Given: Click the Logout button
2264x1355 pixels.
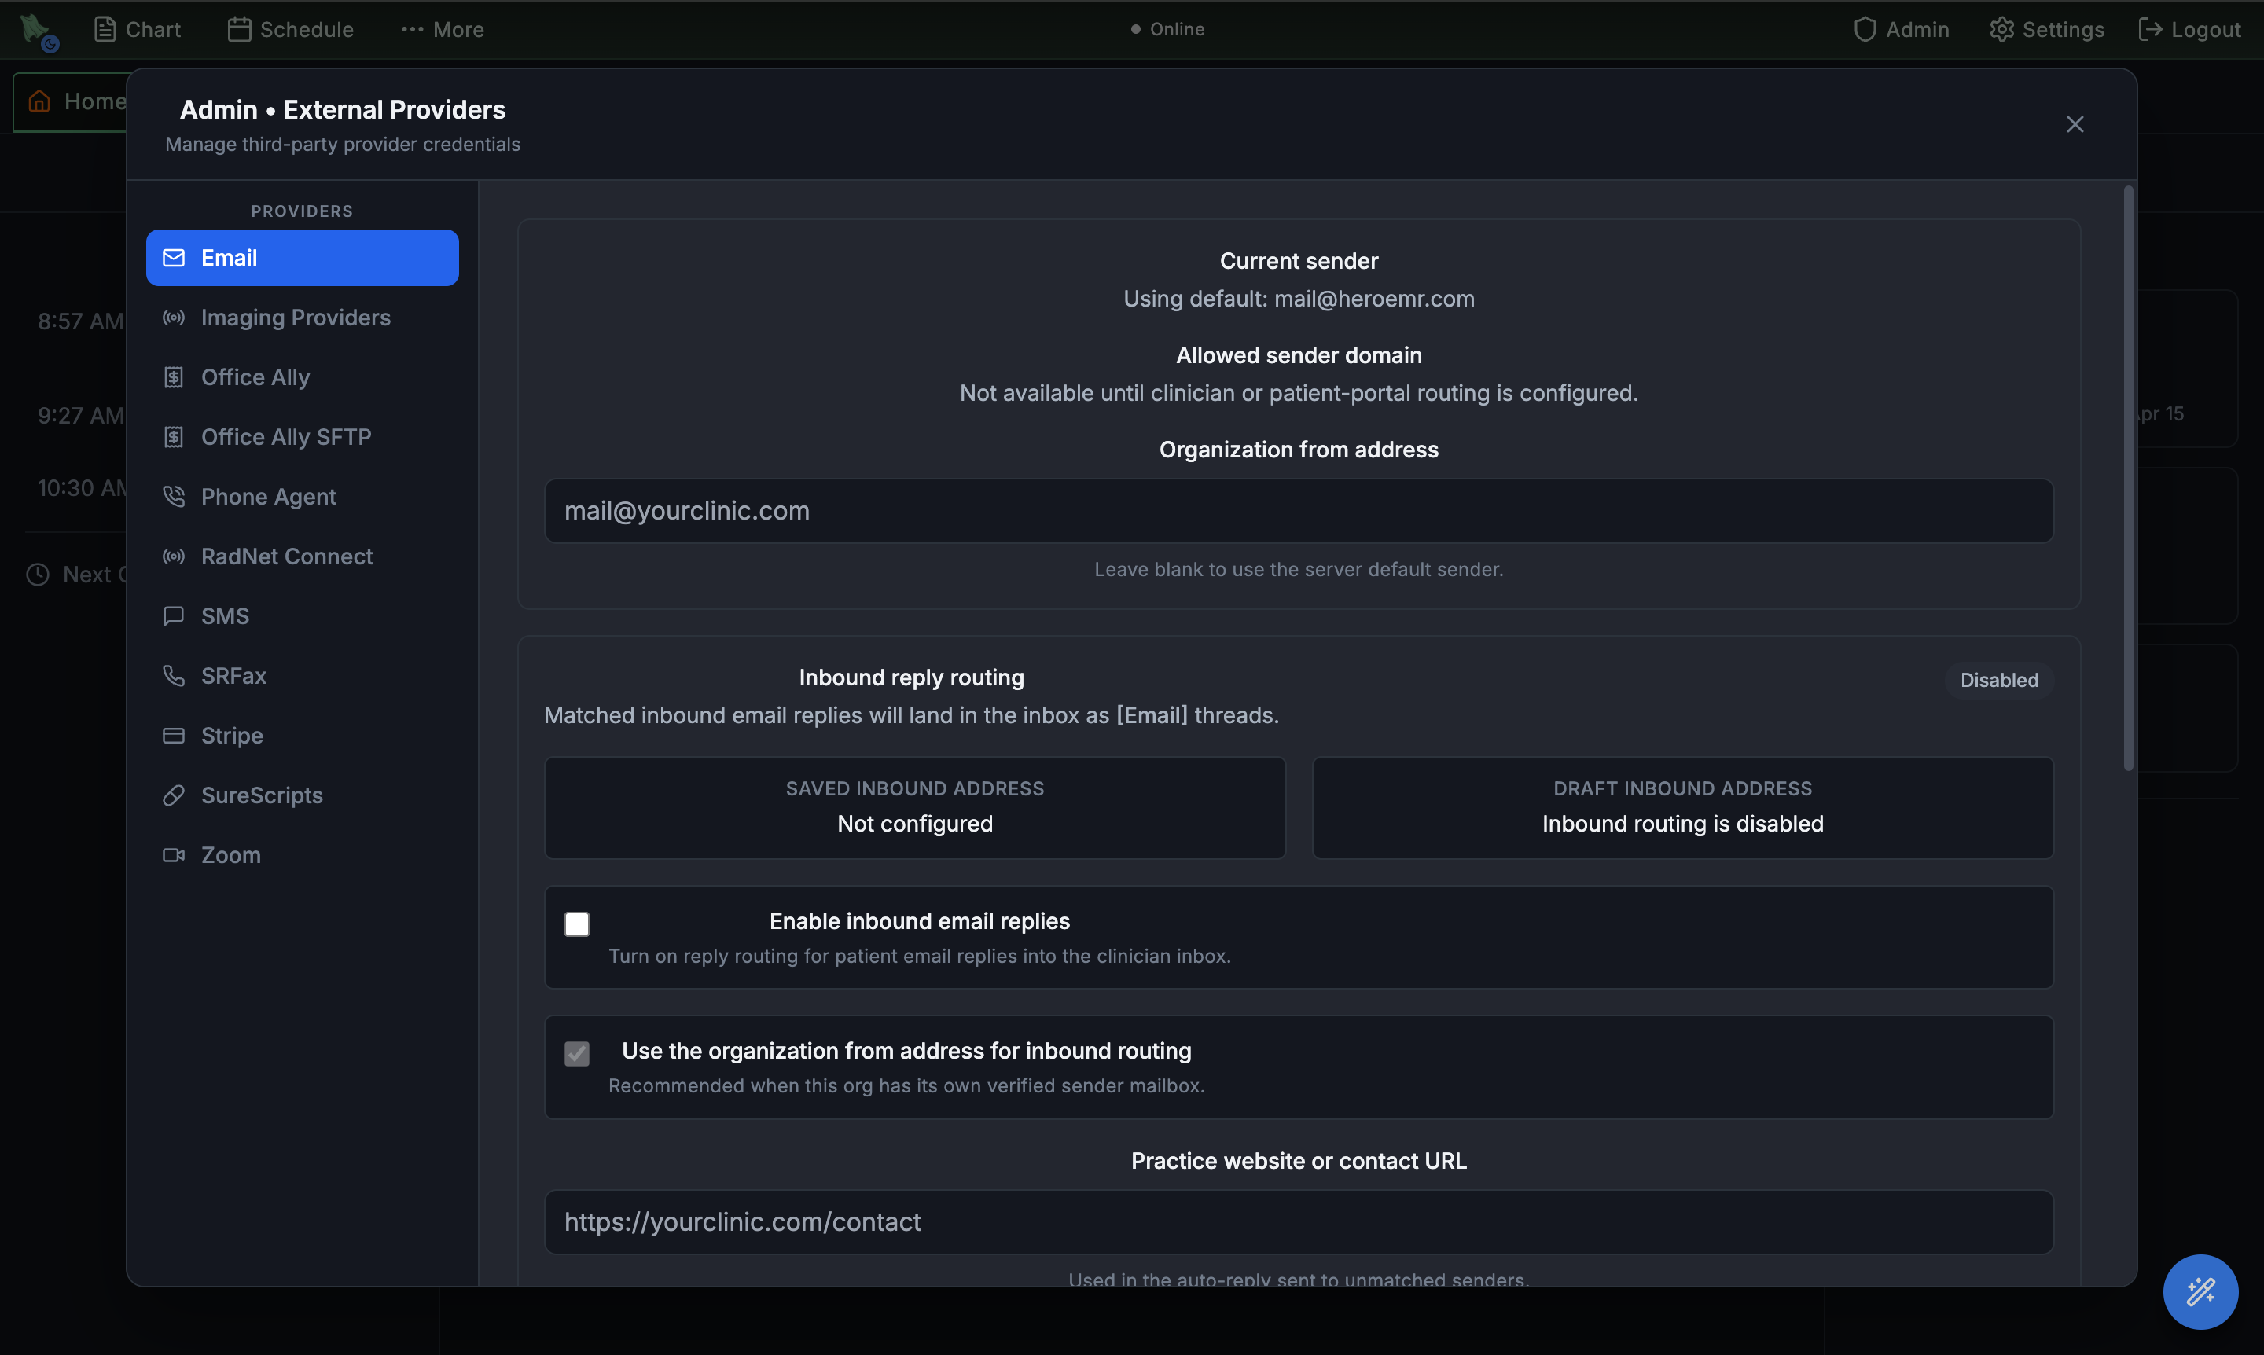Looking at the screenshot, I should coord(2189,29).
